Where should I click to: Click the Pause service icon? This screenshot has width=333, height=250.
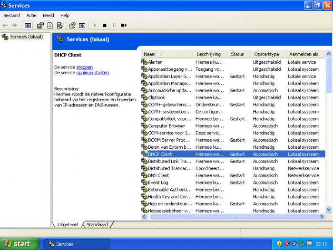coord(114,26)
